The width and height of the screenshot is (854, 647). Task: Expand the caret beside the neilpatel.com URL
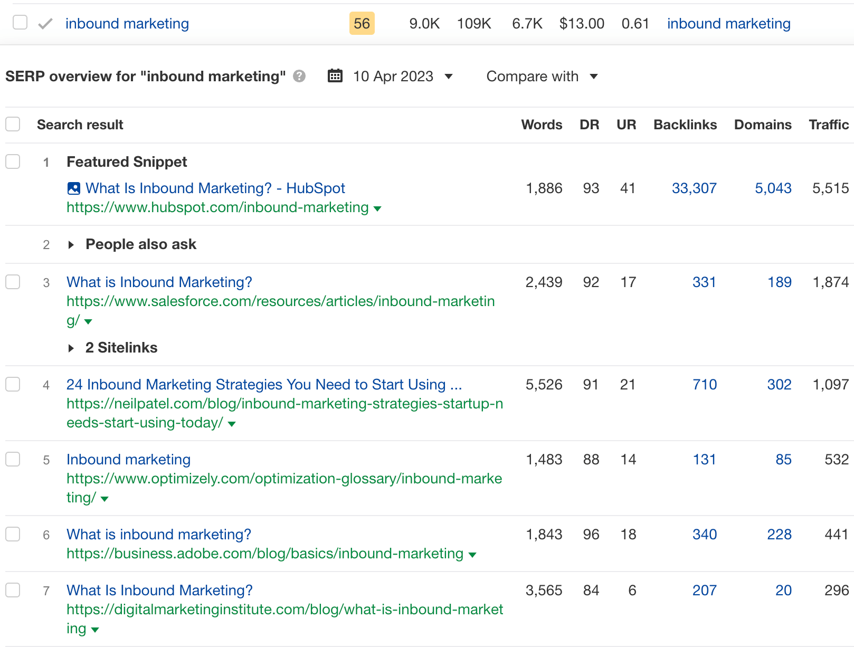[x=231, y=423]
